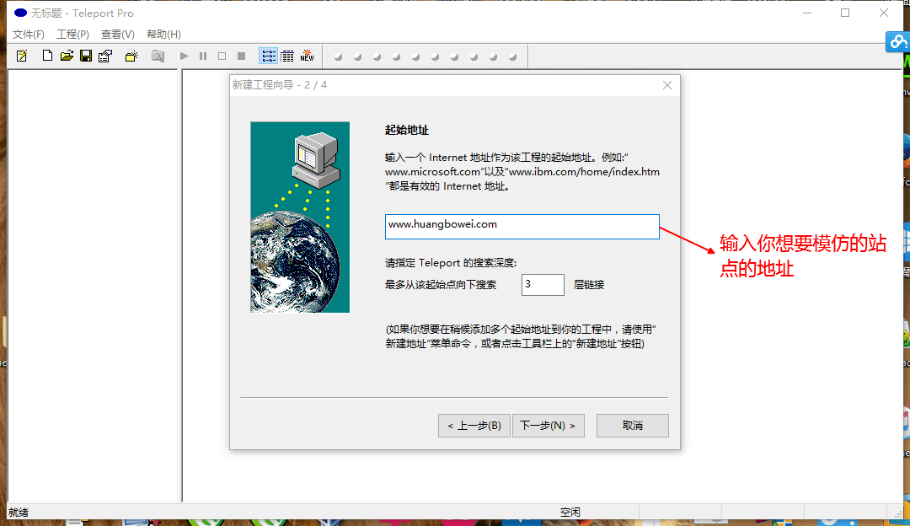Click the Teleport Pro title bar icon
This screenshot has height=526, width=910.
(20, 13)
